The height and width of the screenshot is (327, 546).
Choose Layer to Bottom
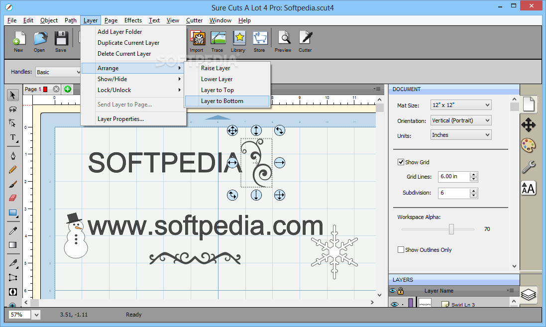pyautogui.click(x=227, y=101)
